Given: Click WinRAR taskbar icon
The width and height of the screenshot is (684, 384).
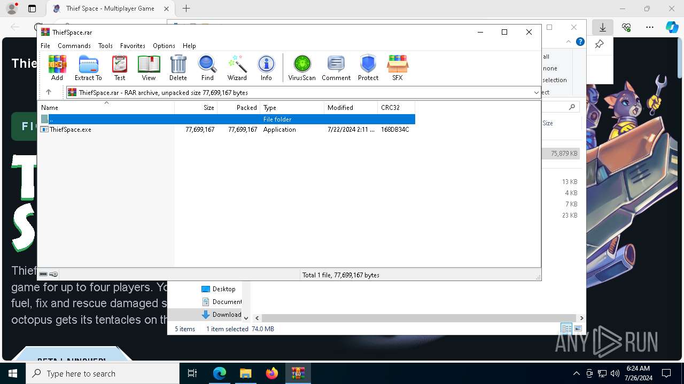Looking at the screenshot, I should 298,373.
